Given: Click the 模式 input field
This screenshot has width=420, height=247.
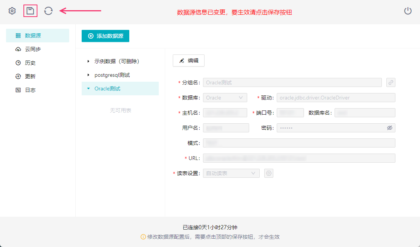Looking at the screenshot, I should (x=299, y=143).
